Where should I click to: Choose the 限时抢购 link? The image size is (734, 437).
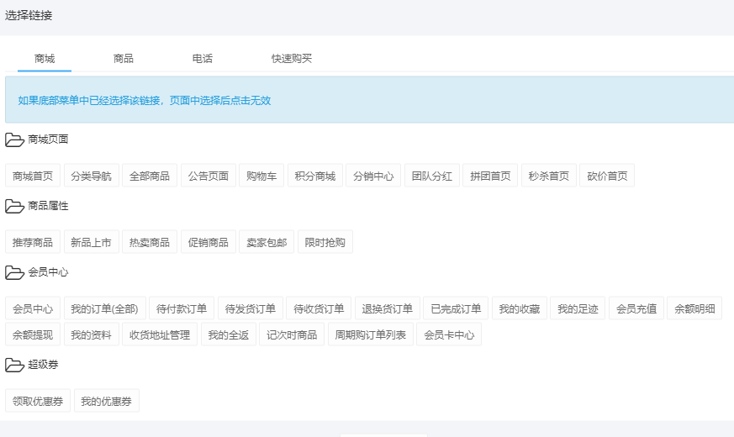coord(325,242)
